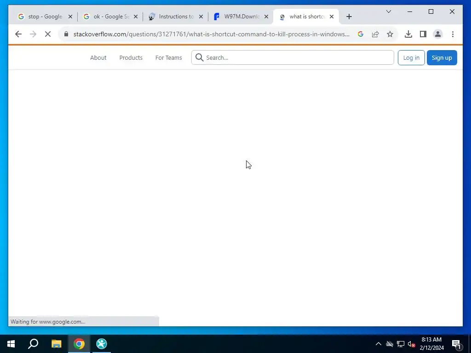Click the forward navigation arrow

pos(33,34)
